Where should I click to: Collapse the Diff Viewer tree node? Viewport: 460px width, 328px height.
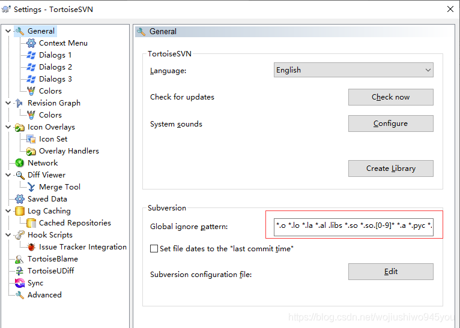pos(8,175)
